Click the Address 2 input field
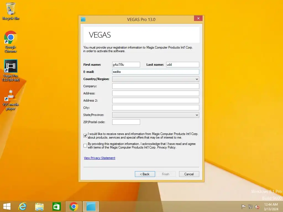 coord(156,100)
